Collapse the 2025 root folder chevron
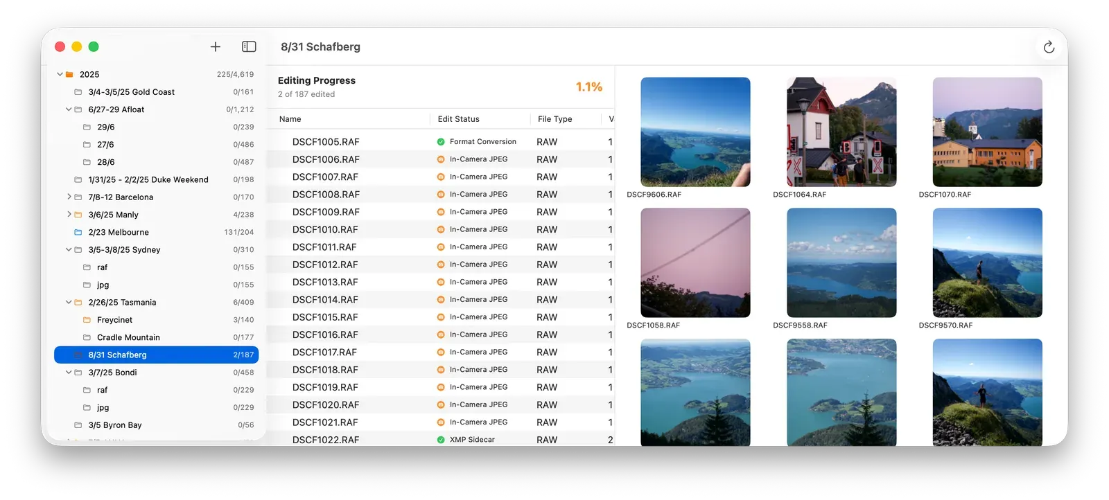Screen dimensions: 1109x500 click(x=60, y=75)
